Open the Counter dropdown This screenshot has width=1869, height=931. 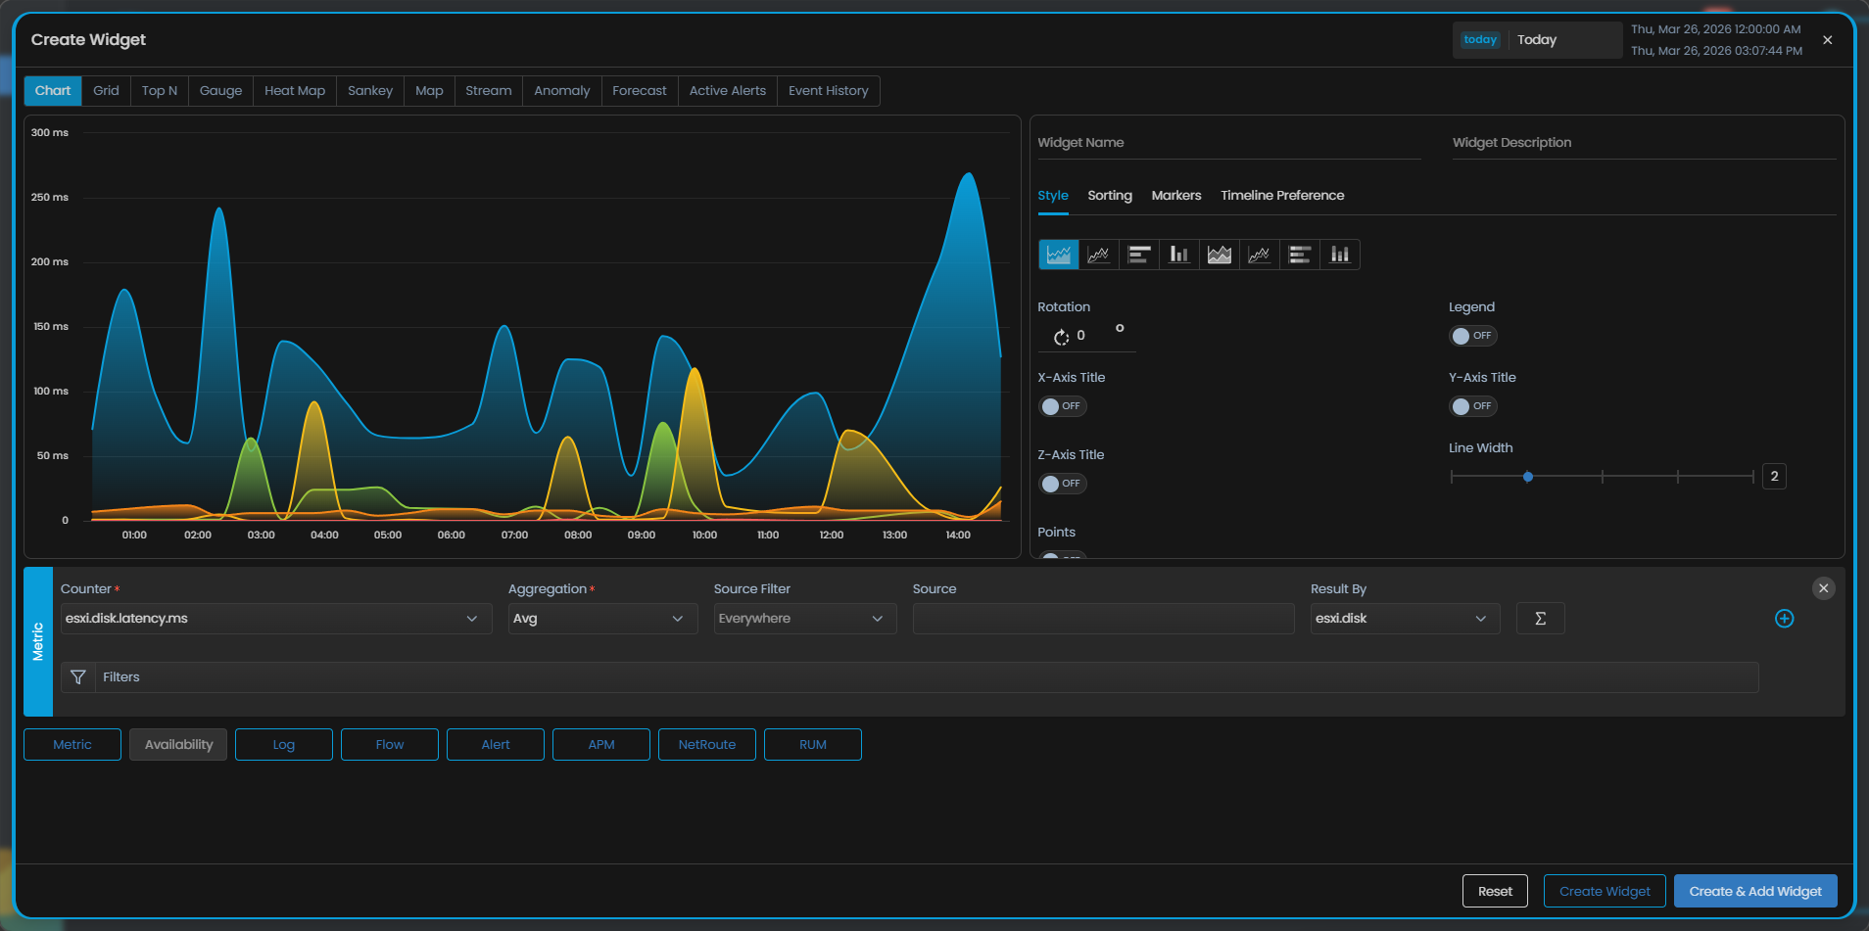275,619
